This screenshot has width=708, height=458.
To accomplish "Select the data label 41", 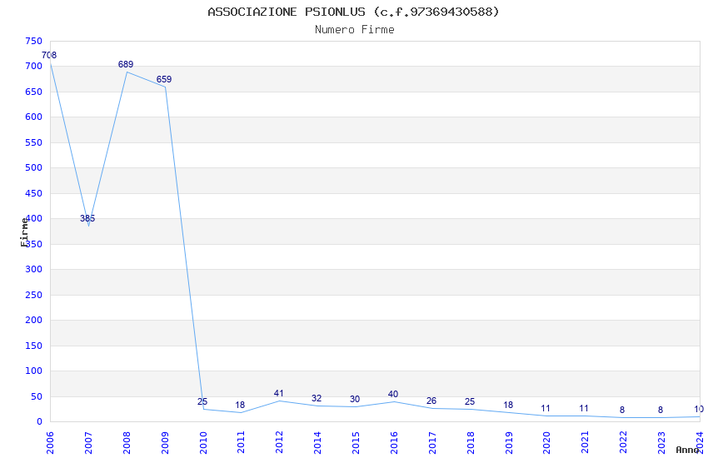I will (x=279, y=394).
